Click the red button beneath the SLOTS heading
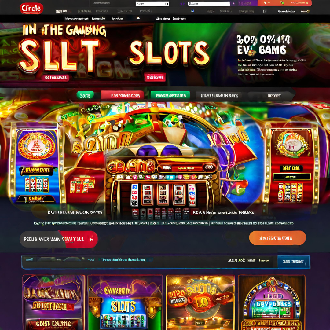Screen dimensions: 330x330 (155, 77)
